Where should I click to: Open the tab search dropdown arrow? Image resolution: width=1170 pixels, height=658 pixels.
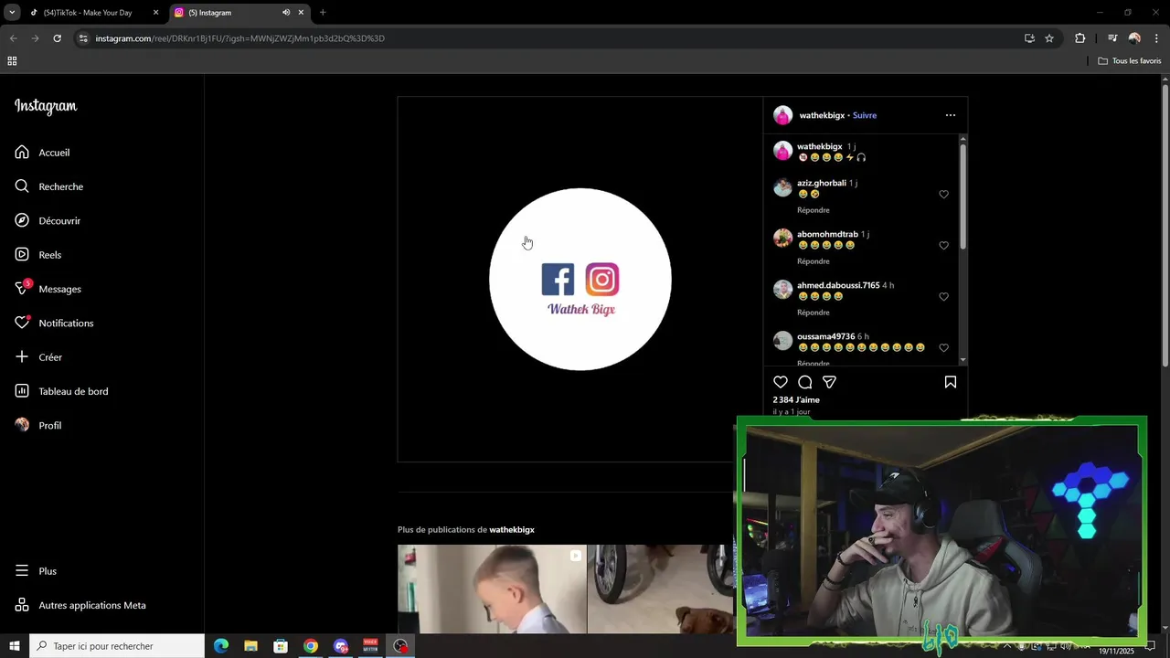[12, 13]
